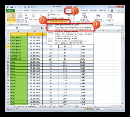Switch to sheet Рассчет
The width and height of the screenshot is (130, 117).
point(52,106)
